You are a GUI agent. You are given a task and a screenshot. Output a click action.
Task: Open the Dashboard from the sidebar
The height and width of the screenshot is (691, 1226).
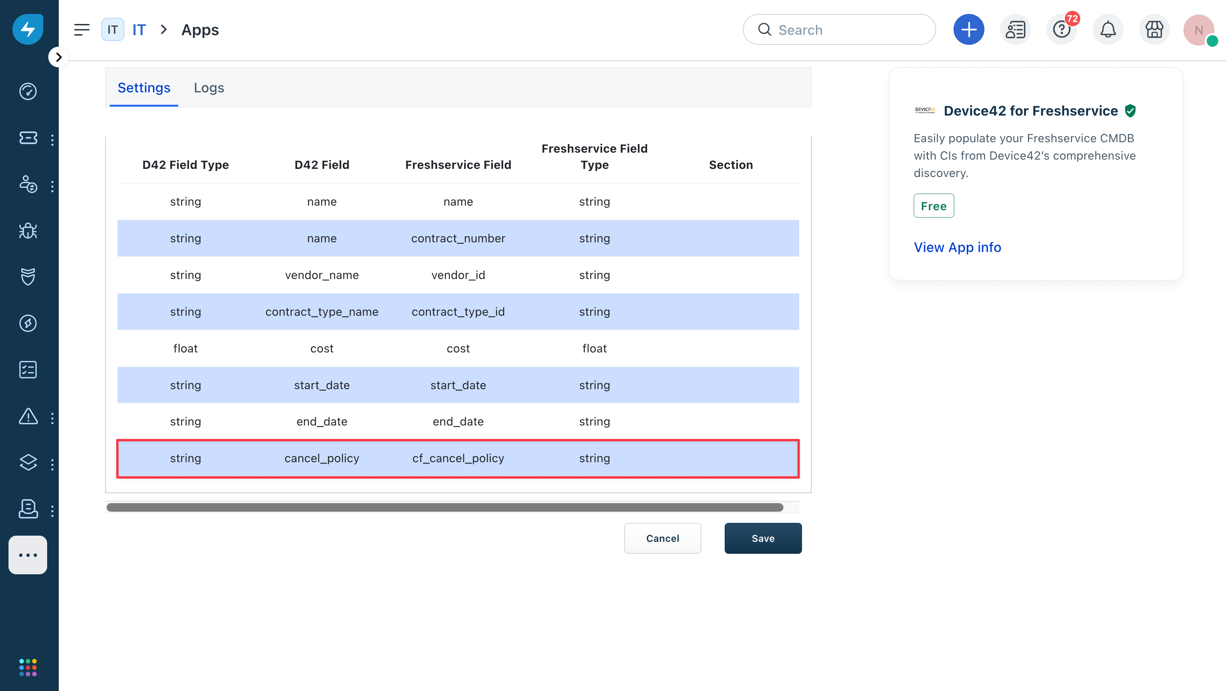pyautogui.click(x=27, y=91)
